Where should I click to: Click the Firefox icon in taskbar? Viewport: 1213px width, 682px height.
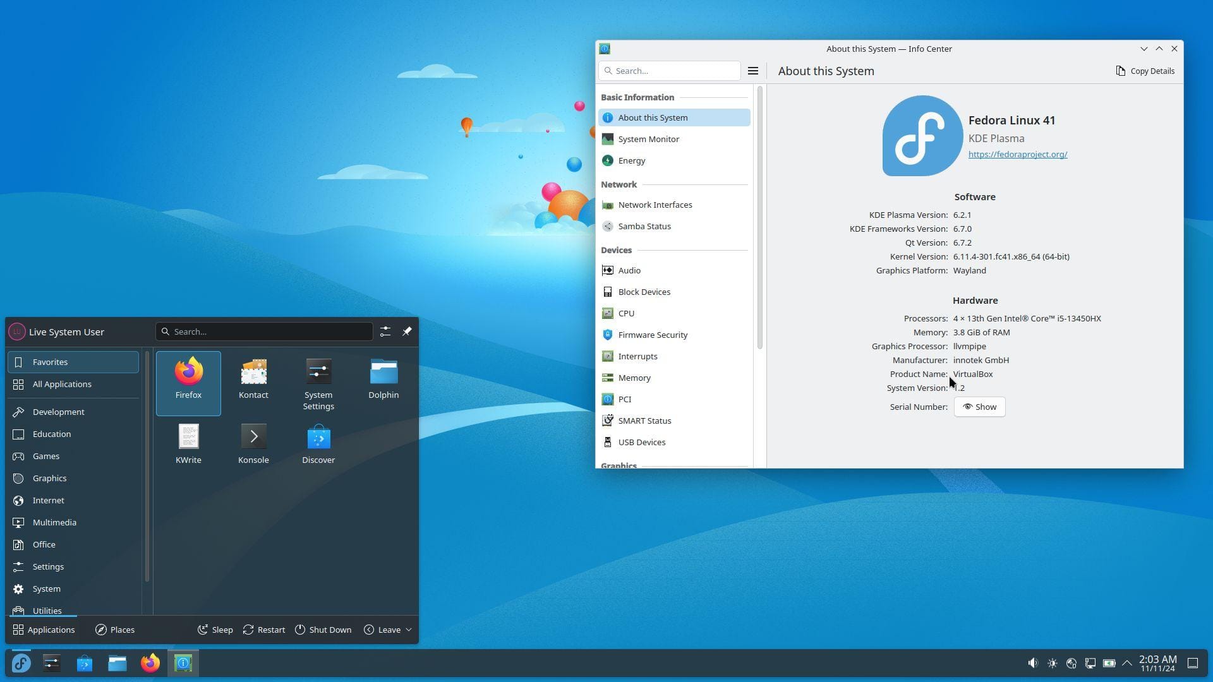150,663
